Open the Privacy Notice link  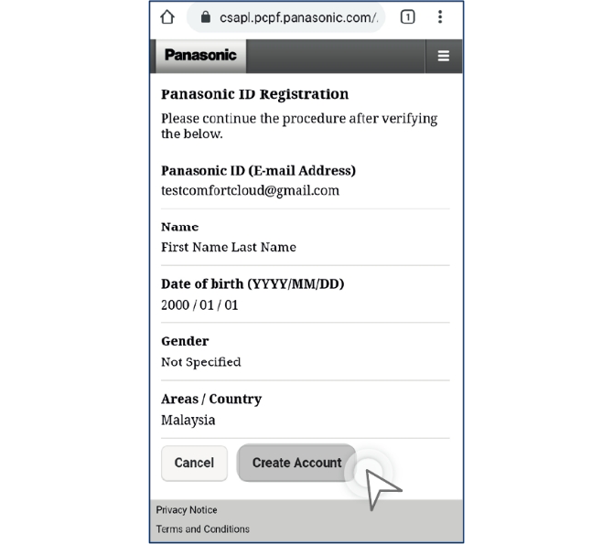tap(187, 510)
